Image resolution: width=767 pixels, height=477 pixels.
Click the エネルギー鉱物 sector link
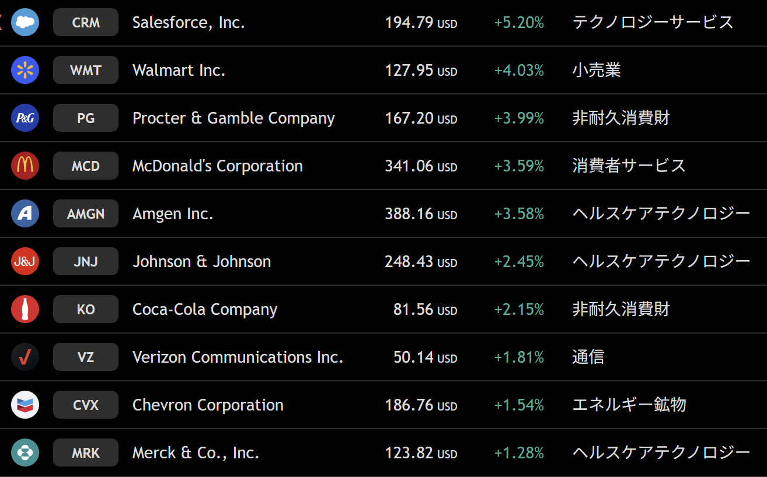coord(629,405)
